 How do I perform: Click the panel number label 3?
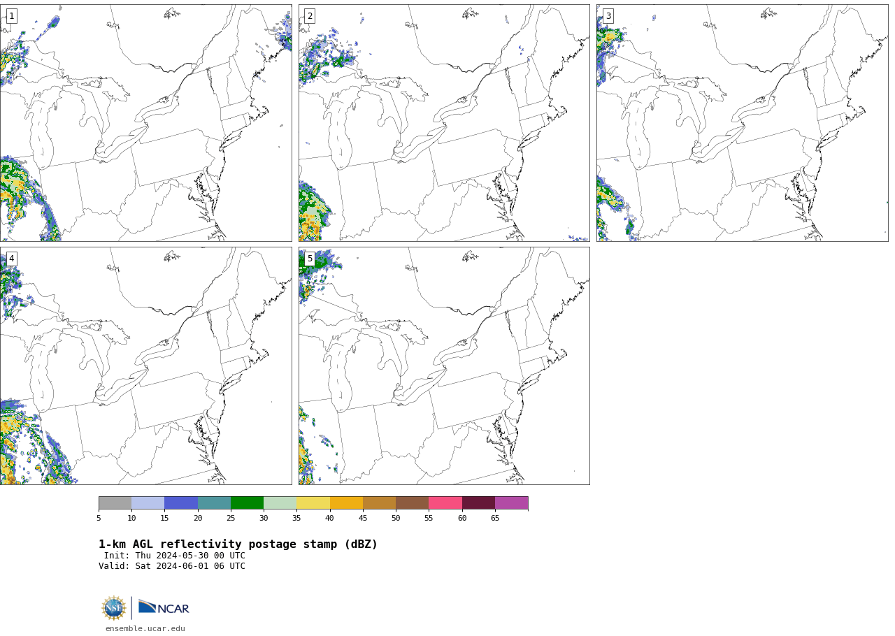608,16
